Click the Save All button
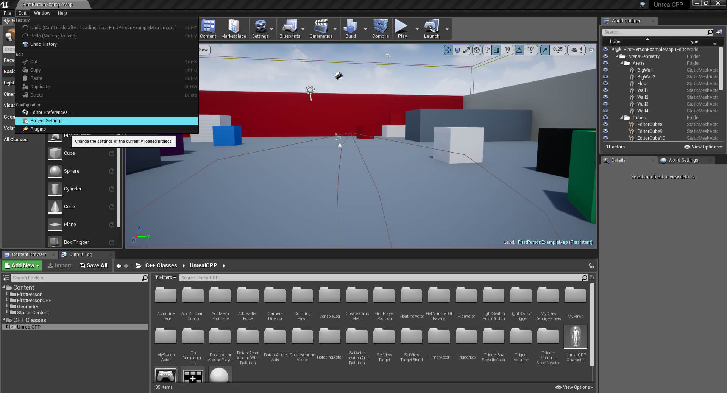 [x=93, y=265]
